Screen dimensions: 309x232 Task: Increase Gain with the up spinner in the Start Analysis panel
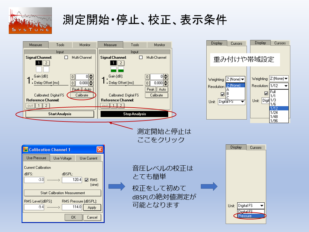(x=91, y=75)
